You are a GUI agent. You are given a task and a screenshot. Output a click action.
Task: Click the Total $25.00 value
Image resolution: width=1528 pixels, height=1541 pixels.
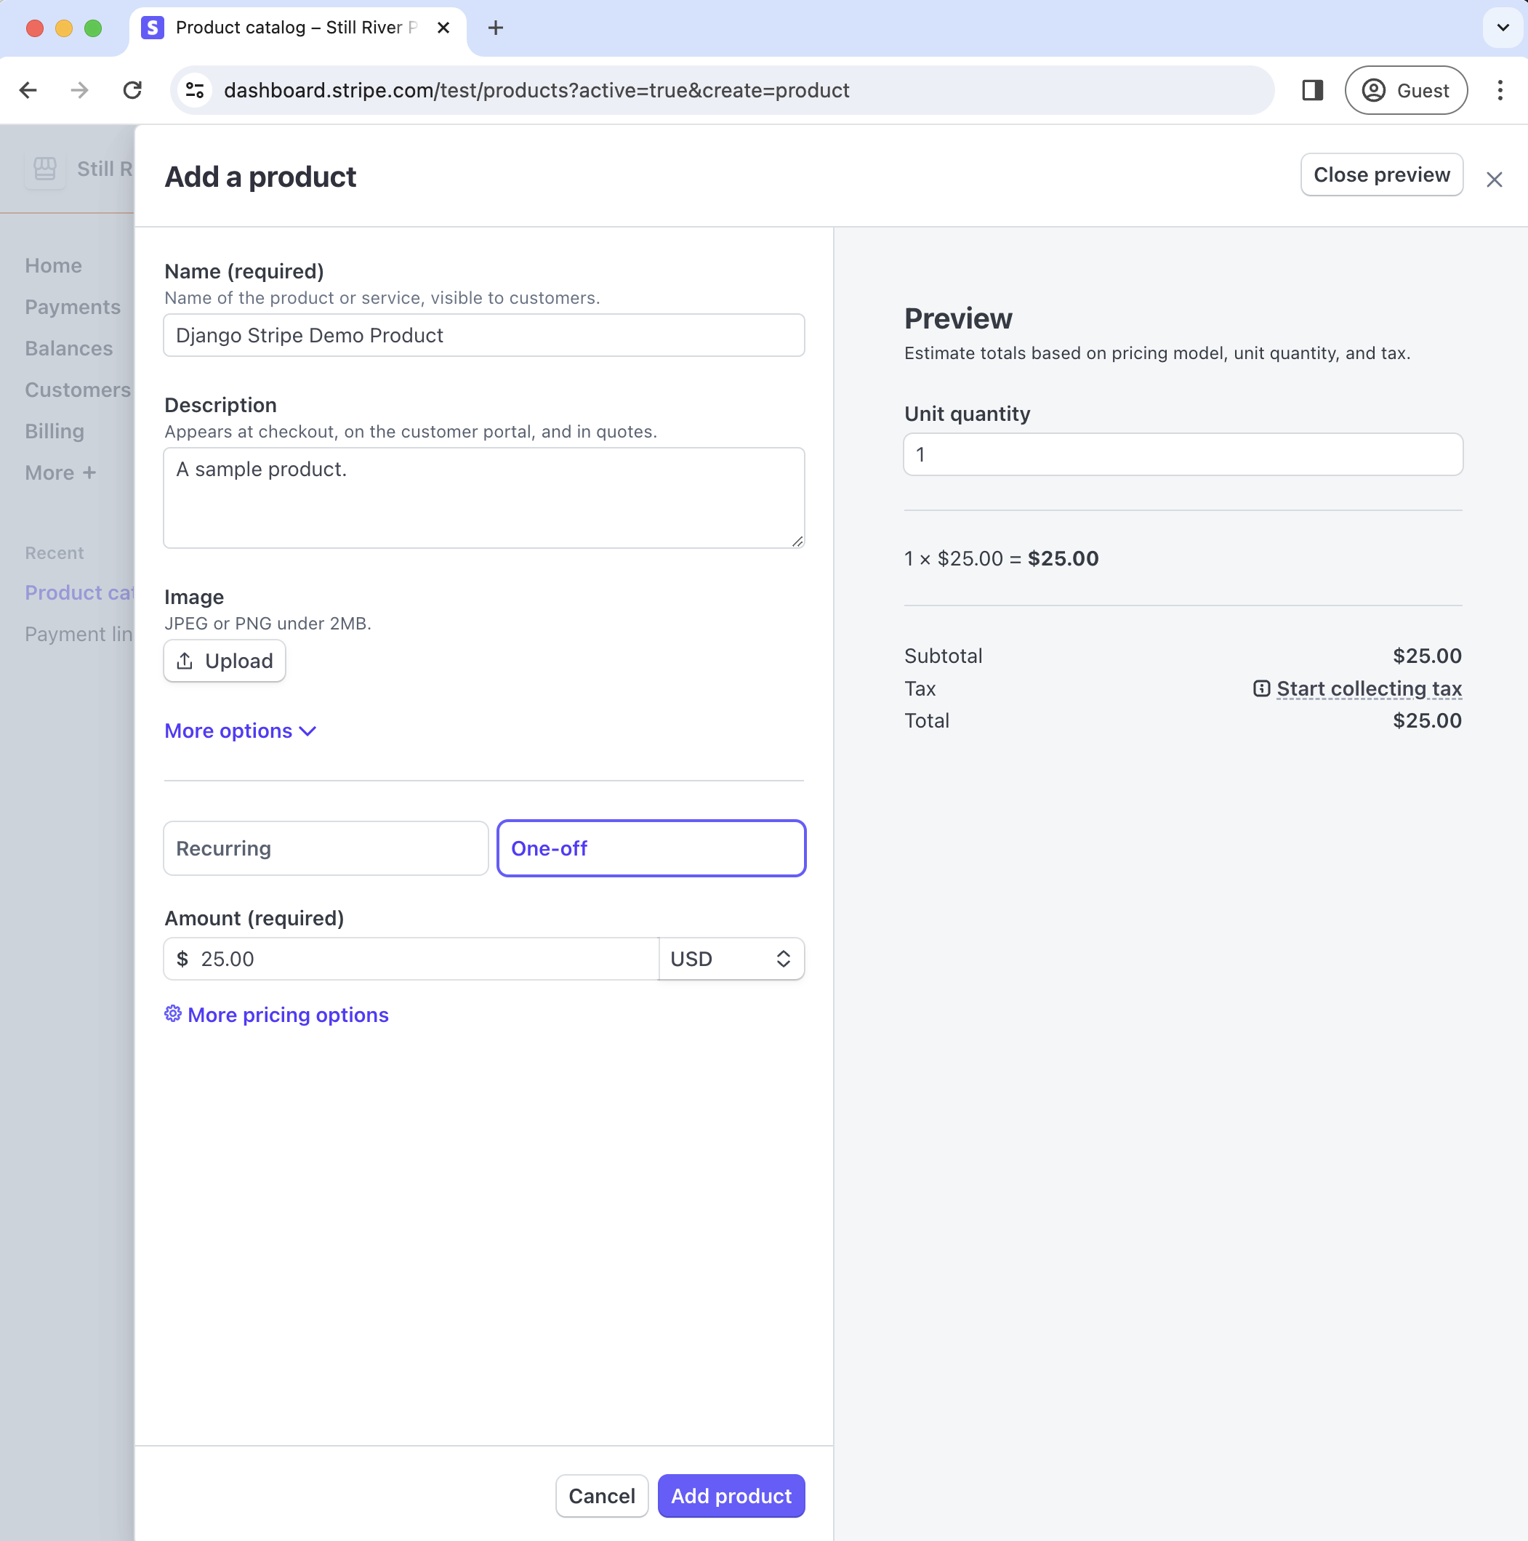pos(1427,720)
